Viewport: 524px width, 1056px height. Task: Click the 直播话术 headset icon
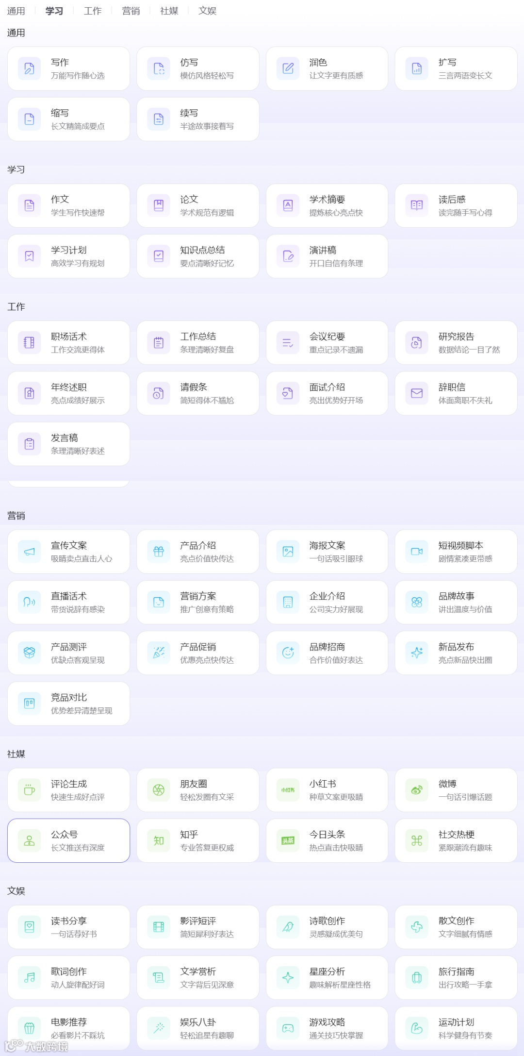pos(30,602)
